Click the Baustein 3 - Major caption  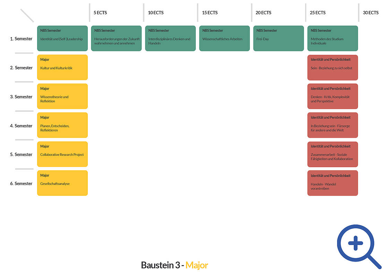(174, 265)
